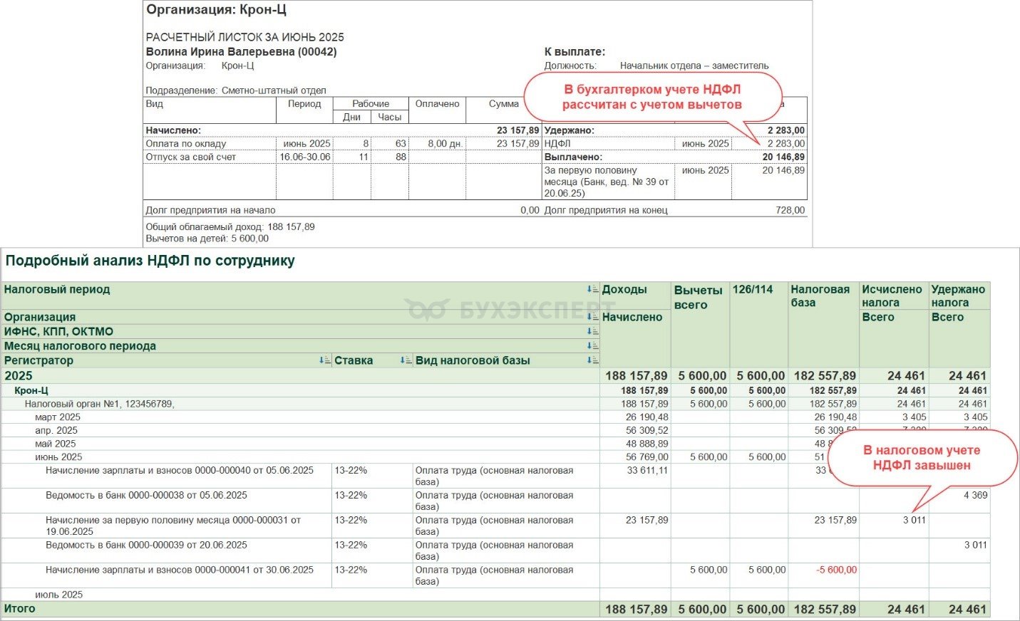Screen dimensions: 1020x621
Task: Open Ведомость в банк 0000-000038 от 05.06.2025
Action: (x=146, y=495)
